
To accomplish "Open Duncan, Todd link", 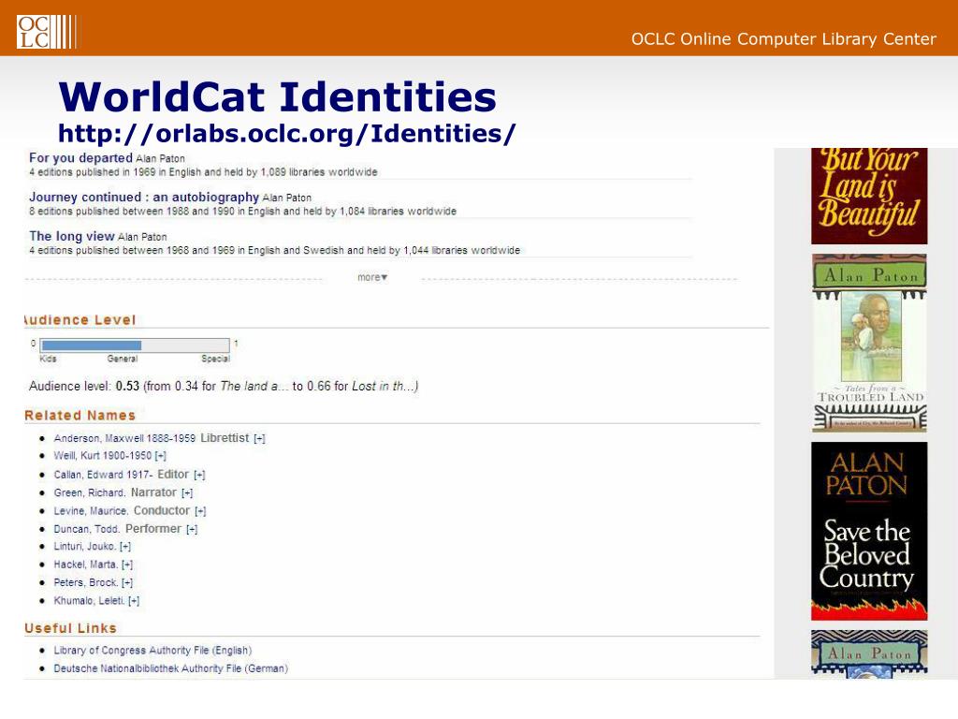I will click(87, 529).
